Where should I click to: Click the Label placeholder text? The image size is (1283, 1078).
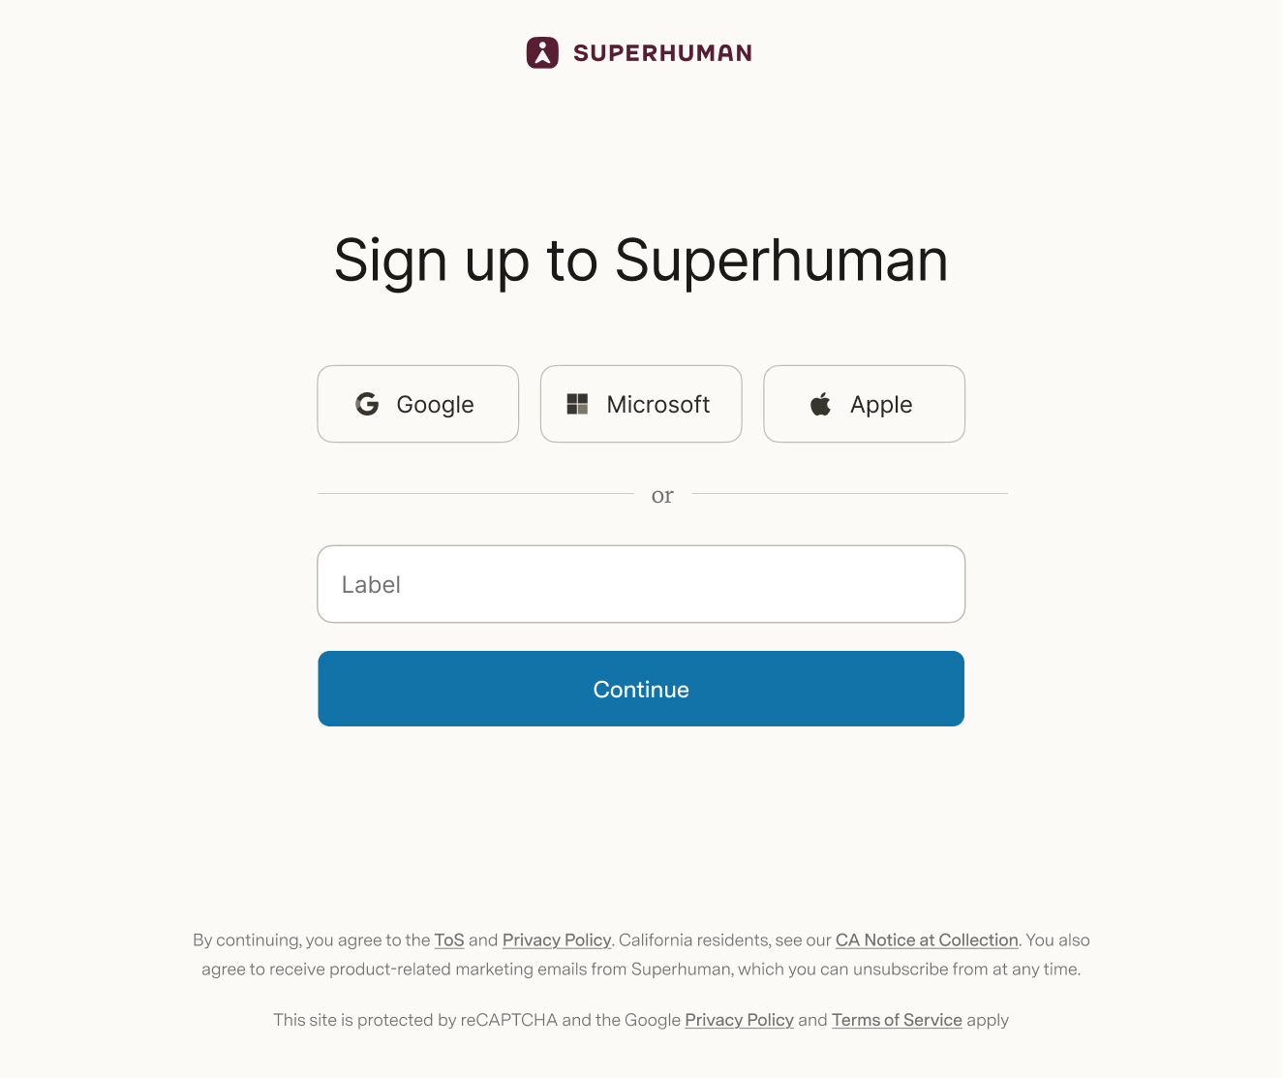point(372,584)
